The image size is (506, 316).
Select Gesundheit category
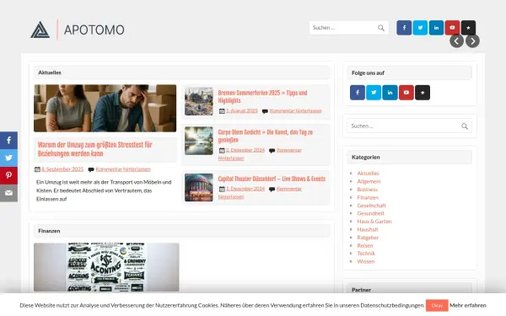click(x=370, y=213)
